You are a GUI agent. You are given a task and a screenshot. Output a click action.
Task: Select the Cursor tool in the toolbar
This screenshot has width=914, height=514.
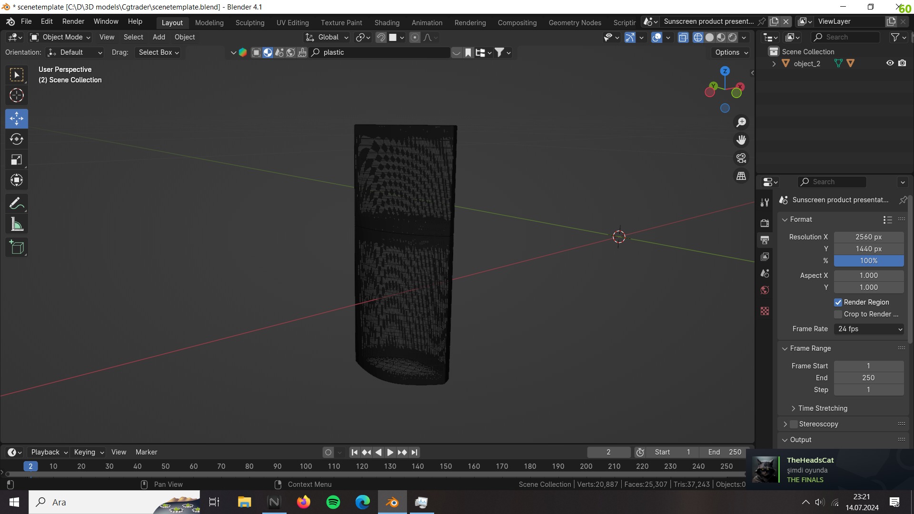pyautogui.click(x=17, y=96)
